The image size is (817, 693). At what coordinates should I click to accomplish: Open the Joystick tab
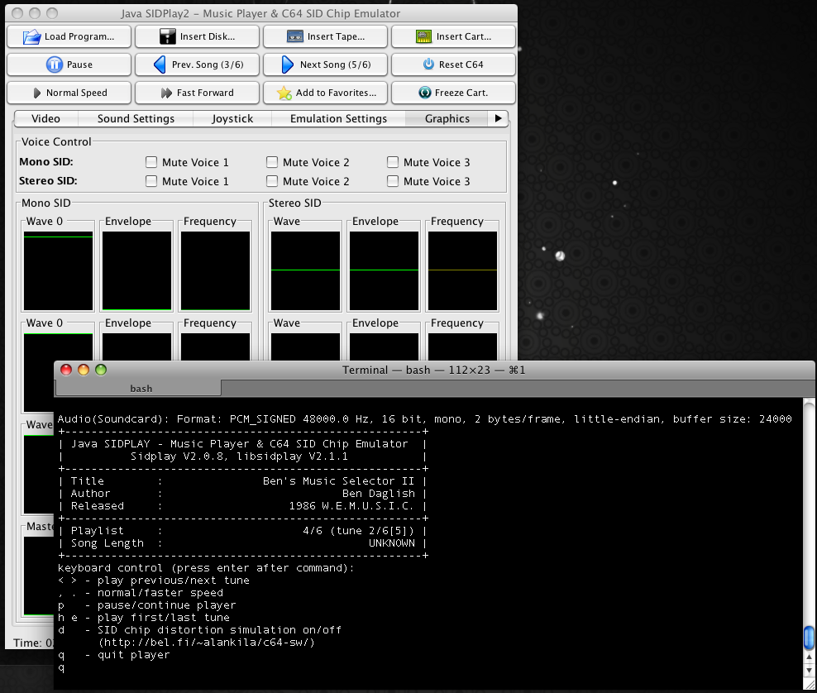(232, 119)
